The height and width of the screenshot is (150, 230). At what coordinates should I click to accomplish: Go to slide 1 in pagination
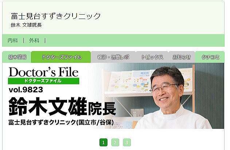(104, 142)
